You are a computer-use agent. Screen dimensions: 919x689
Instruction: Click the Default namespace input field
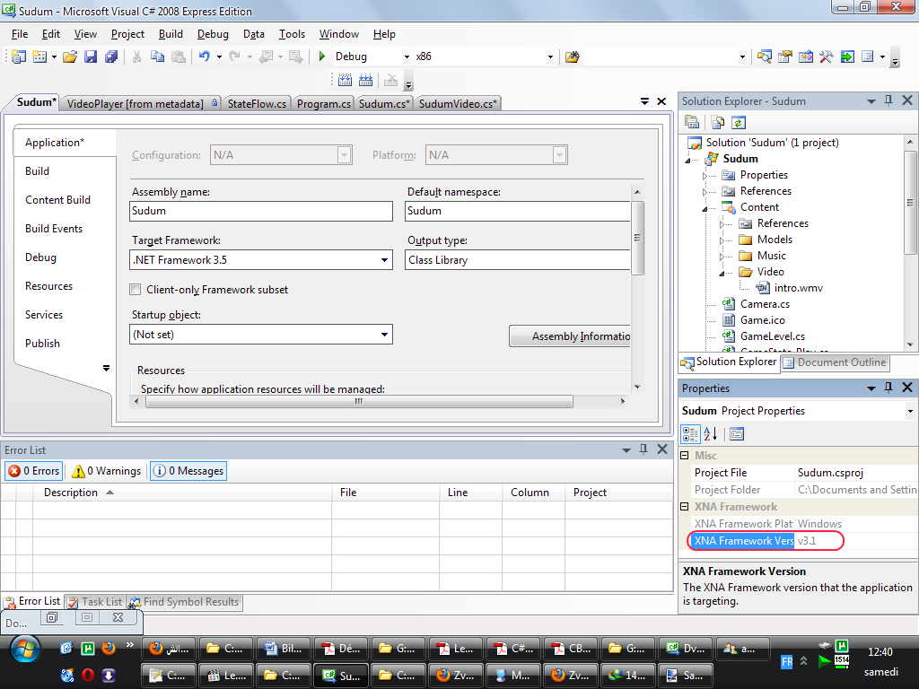tap(518, 211)
